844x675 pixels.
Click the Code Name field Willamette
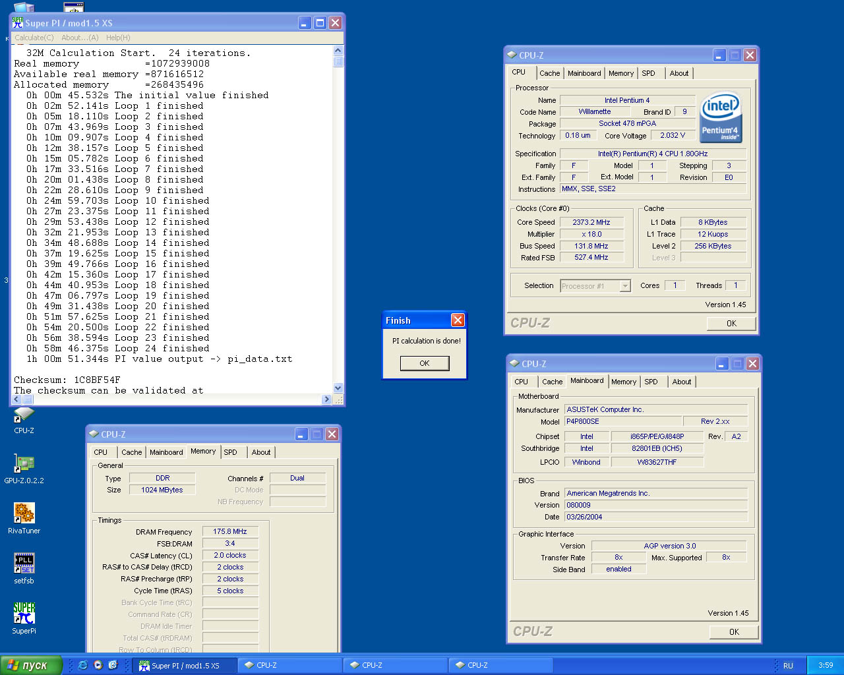tap(595, 111)
